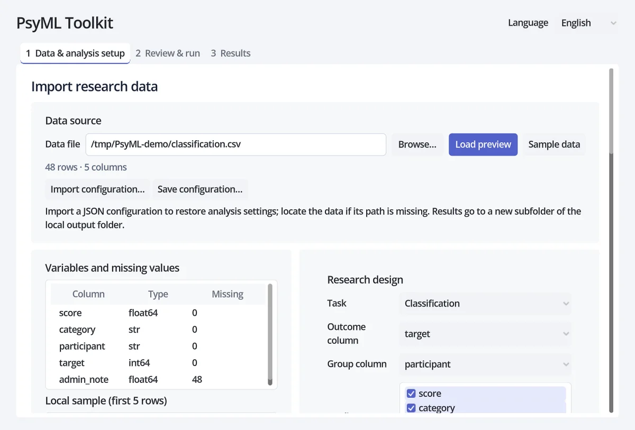Click the 'Variables and missing values' heading
Screen dimensions: 635x430
coord(112,268)
